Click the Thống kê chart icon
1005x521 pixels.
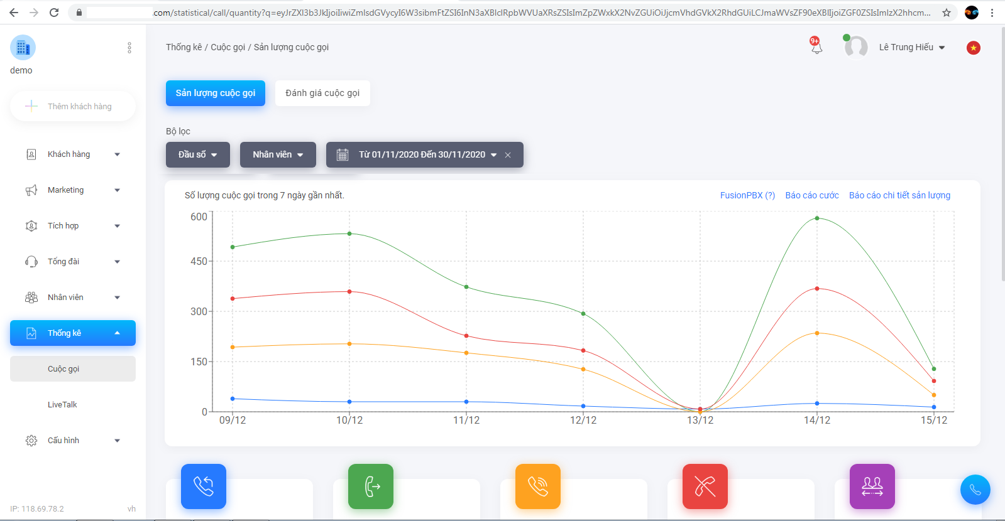tap(31, 333)
